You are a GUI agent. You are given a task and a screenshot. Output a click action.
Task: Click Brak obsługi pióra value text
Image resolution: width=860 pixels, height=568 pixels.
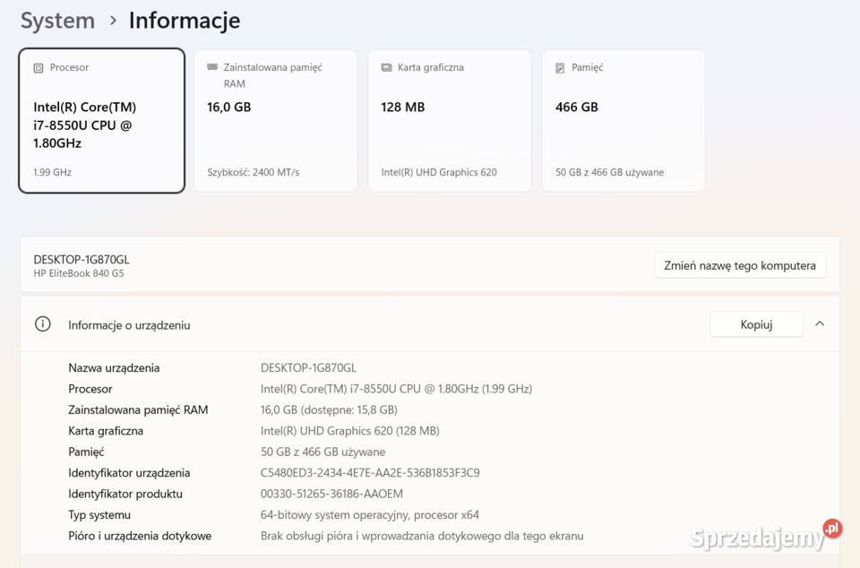pyautogui.click(x=422, y=536)
